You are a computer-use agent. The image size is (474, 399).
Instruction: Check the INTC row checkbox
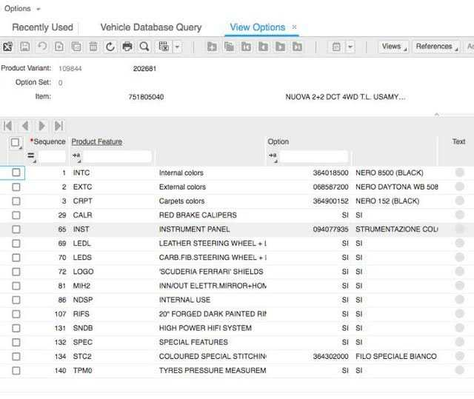point(16,172)
